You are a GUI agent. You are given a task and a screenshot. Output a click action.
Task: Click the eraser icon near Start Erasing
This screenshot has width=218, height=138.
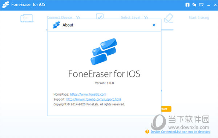pos(169,18)
